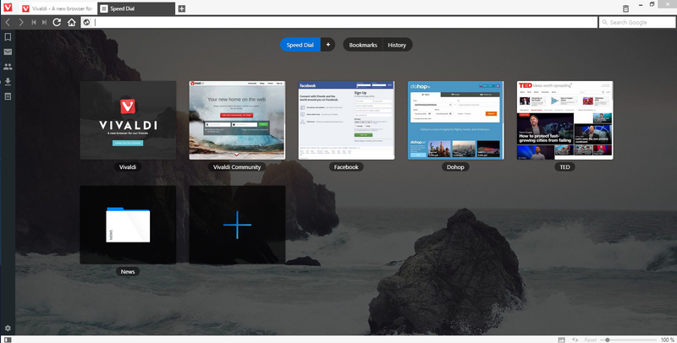677x343 pixels.
Task: Click the fast forward navigation button
Action: click(44, 22)
